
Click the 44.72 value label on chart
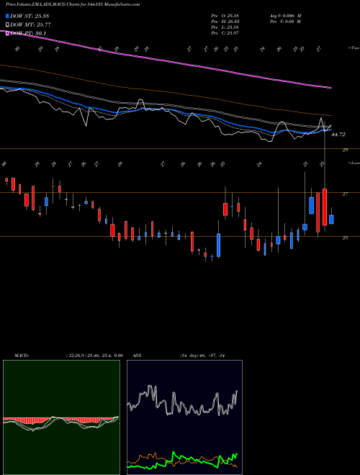click(x=338, y=135)
